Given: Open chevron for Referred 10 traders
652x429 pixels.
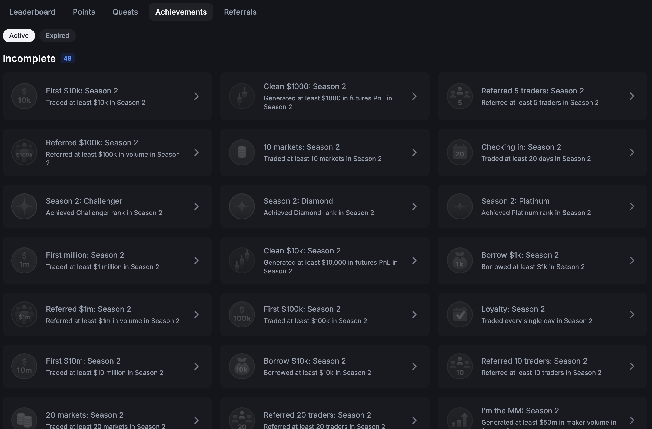Looking at the screenshot, I should (632, 366).
